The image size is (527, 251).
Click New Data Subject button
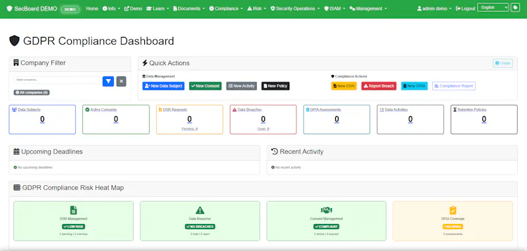[x=163, y=86]
